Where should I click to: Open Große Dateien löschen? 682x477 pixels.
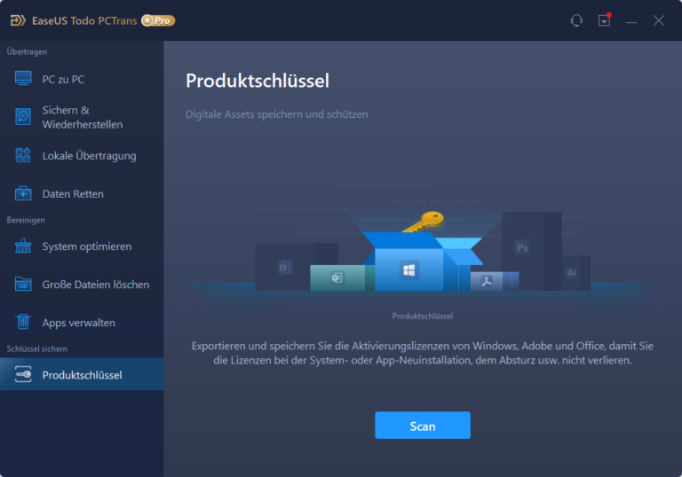tap(82, 285)
